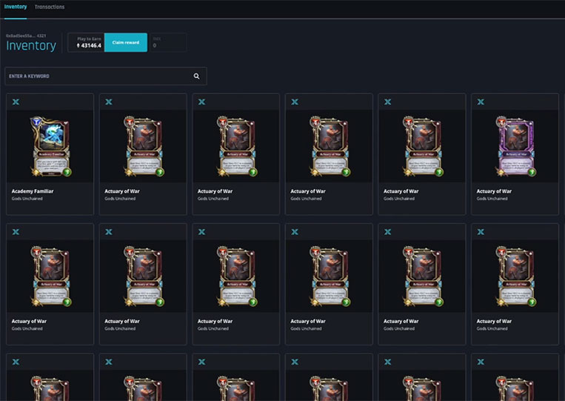
Task: Open the Academy Familiar card image
Action: click(51, 147)
